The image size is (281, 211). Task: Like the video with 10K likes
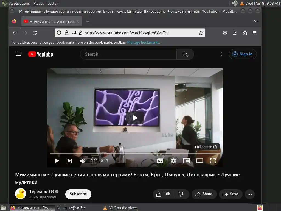click(164, 194)
